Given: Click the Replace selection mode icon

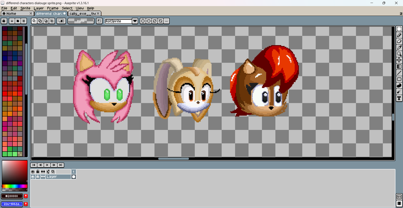Looking at the screenshot, I should coord(34,21).
